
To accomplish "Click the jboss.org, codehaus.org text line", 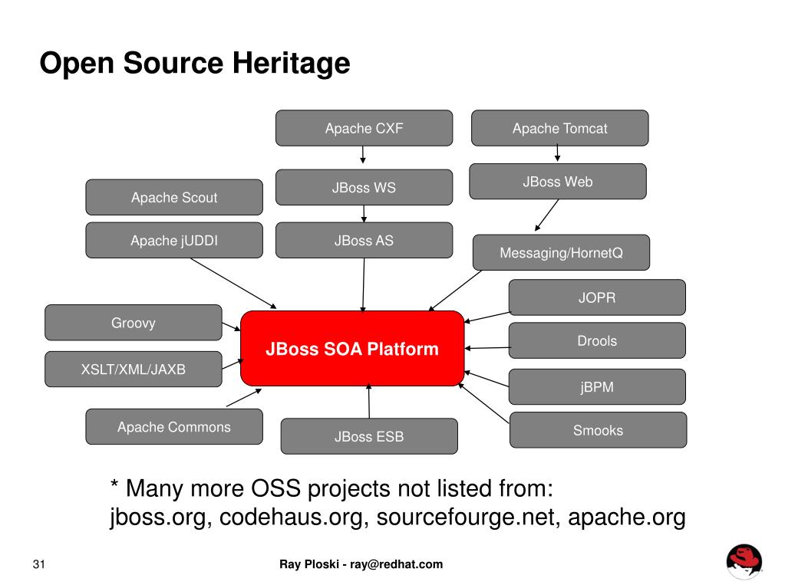I will [x=397, y=517].
